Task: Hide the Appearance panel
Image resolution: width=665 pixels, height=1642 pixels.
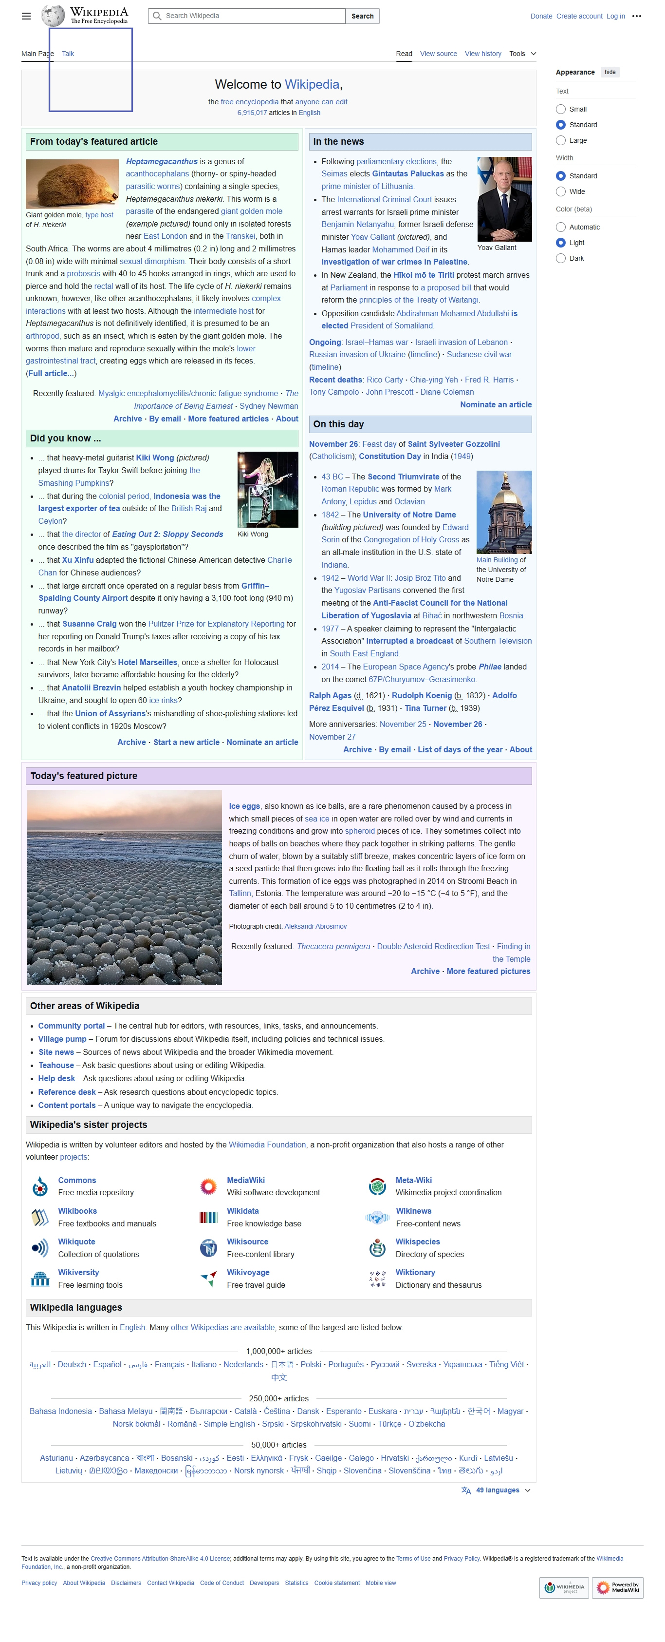Action: tap(610, 72)
